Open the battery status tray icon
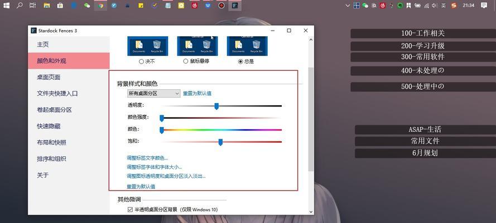Screen dimensions: 496x223 (417, 6)
